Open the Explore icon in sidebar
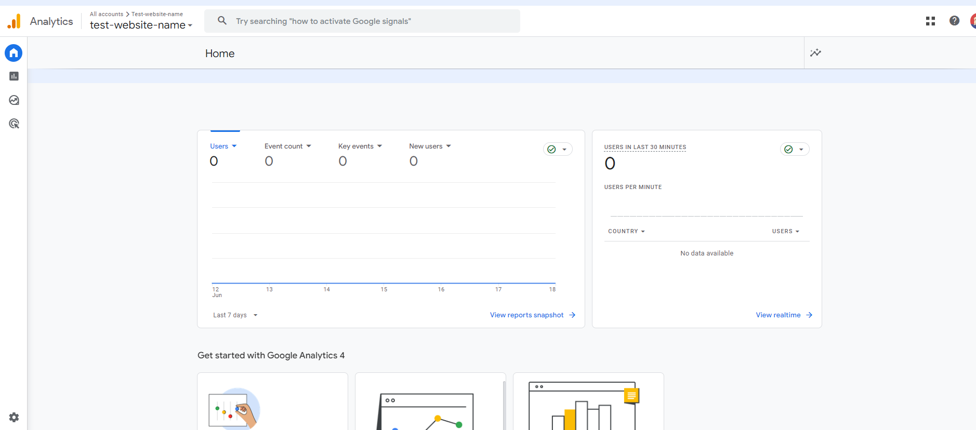The image size is (976, 430). click(x=14, y=100)
